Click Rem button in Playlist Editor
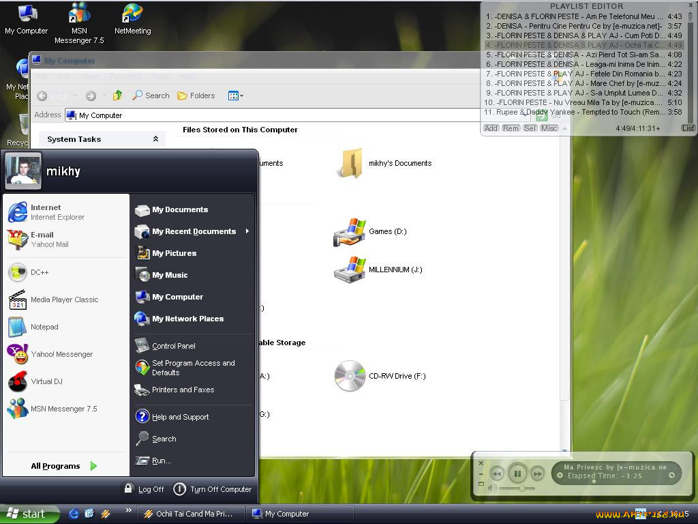 click(511, 128)
